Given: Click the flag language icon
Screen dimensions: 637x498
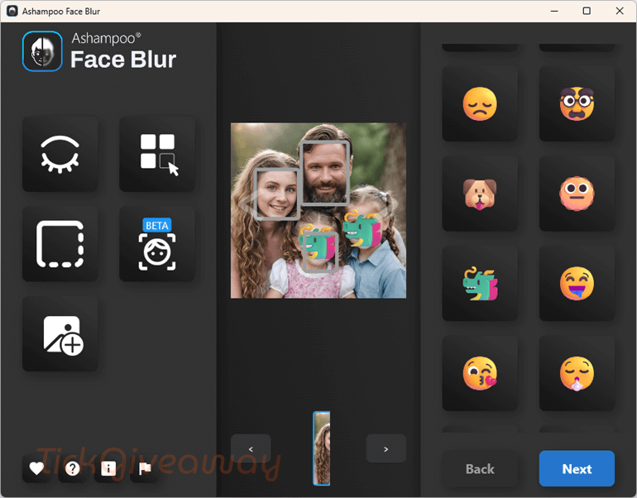Looking at the screenshot, I should coord(145,469).
